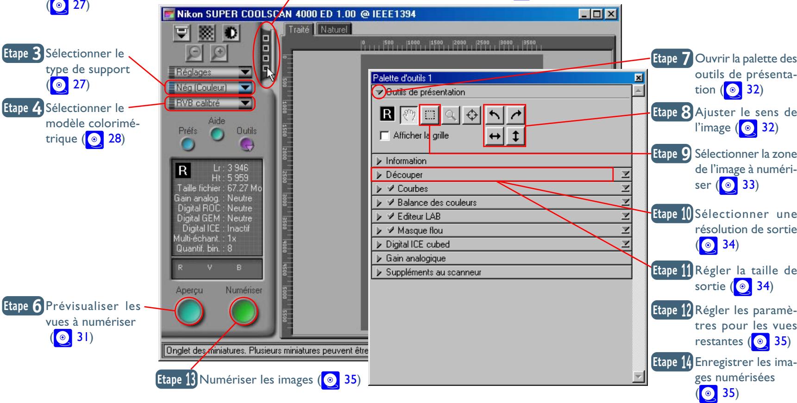This screenshot has height=403, width=797.
Task: Enable the Afficher la grille checkbox
Action: [384, 136]
